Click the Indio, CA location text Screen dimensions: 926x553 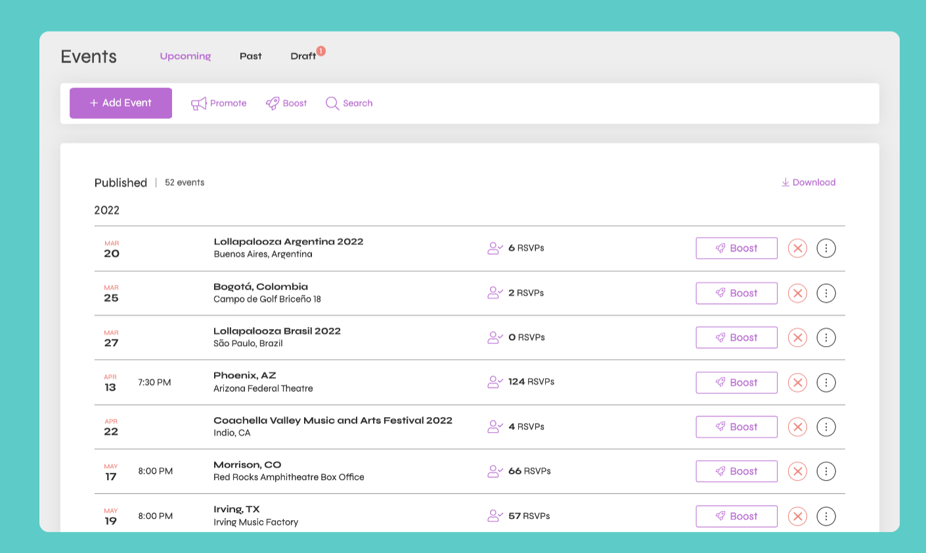[232, 433]
